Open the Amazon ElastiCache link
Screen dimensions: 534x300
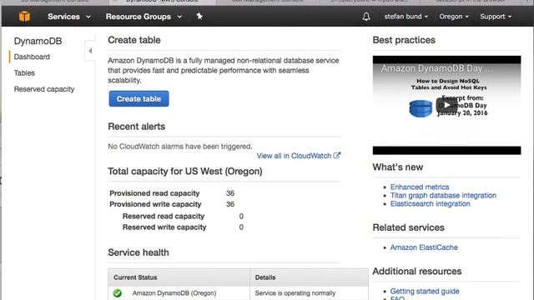pos(424,247)
